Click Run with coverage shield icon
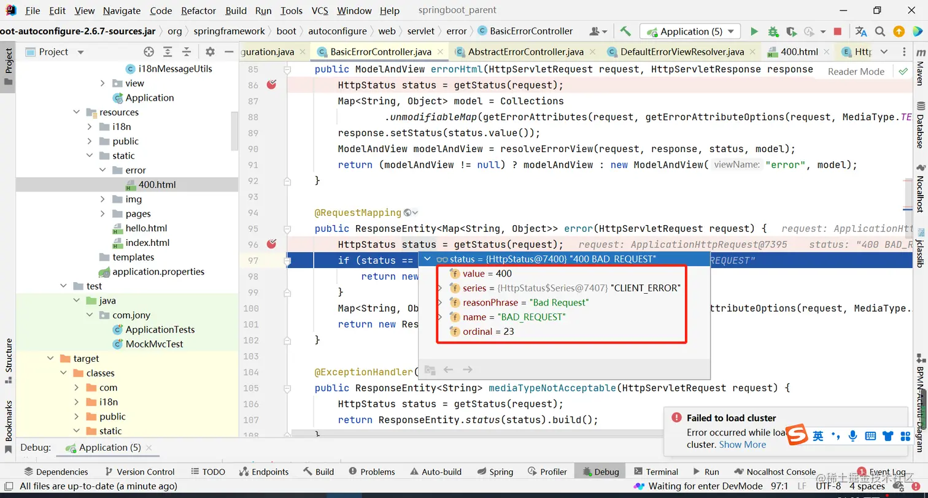The image size is (928, 498). 791,31
